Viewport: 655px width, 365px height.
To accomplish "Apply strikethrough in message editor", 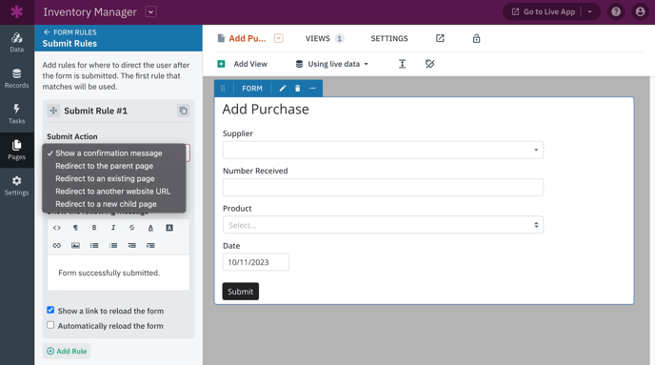I will 131,228.
